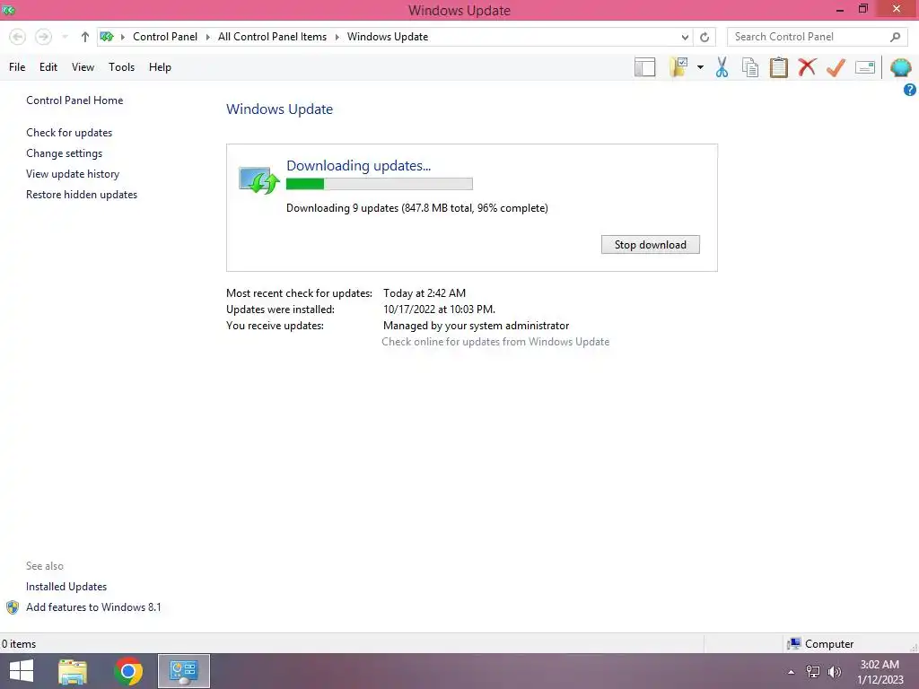
Task: Click the Computer status bar entry
Action: pos(820,644)
